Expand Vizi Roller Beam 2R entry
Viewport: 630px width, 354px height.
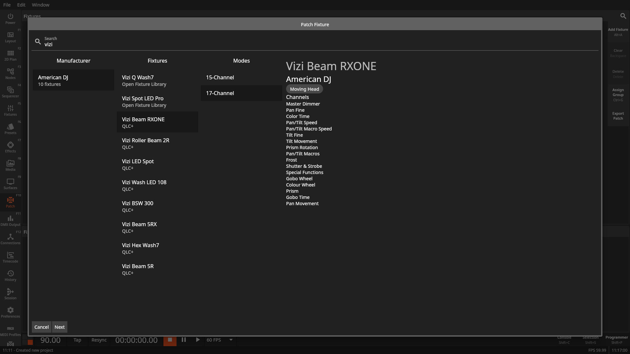tap(157, 143)
